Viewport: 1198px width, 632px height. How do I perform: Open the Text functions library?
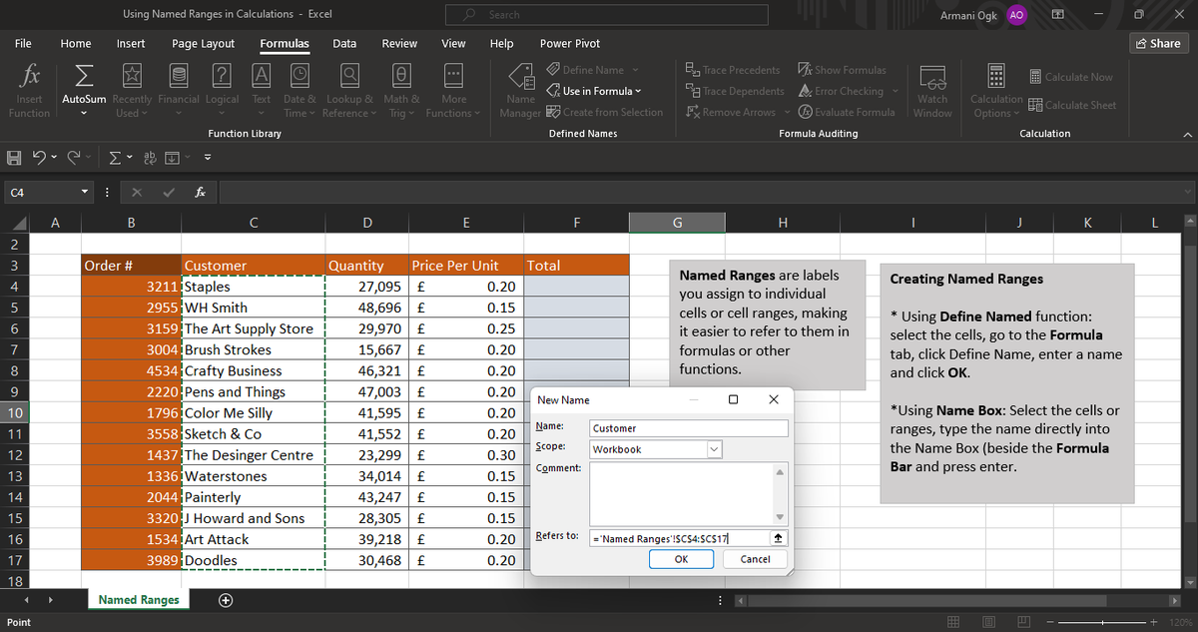(262, 92)
